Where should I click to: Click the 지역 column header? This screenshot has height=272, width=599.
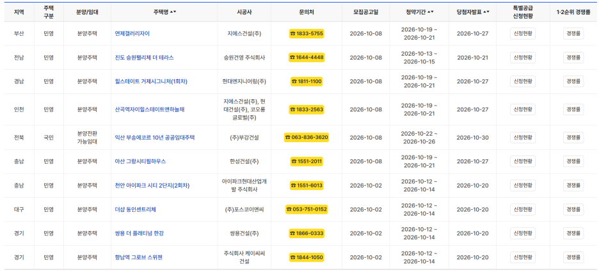click(x=19, y=12)
